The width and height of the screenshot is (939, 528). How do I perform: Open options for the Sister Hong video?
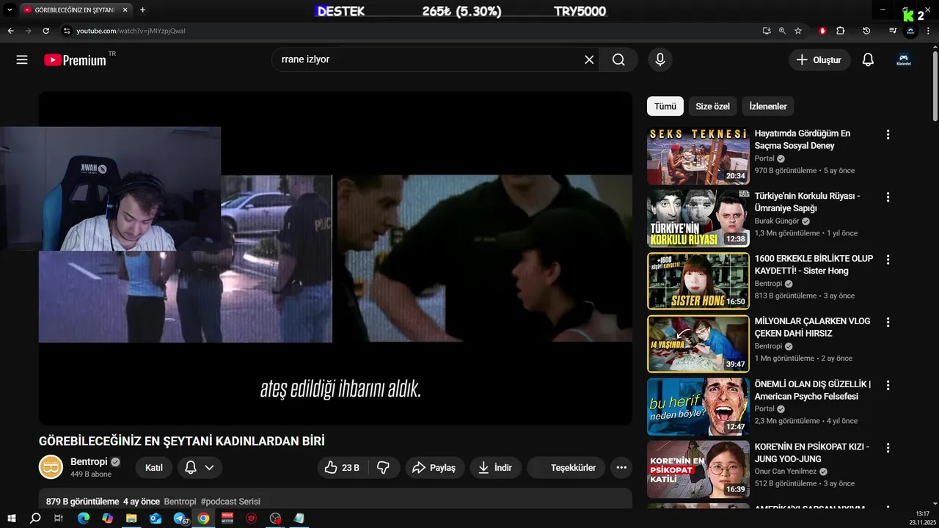888,260
